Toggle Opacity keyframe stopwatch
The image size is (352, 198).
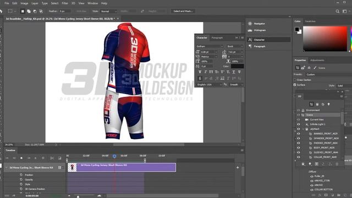[x=21, y=180]
